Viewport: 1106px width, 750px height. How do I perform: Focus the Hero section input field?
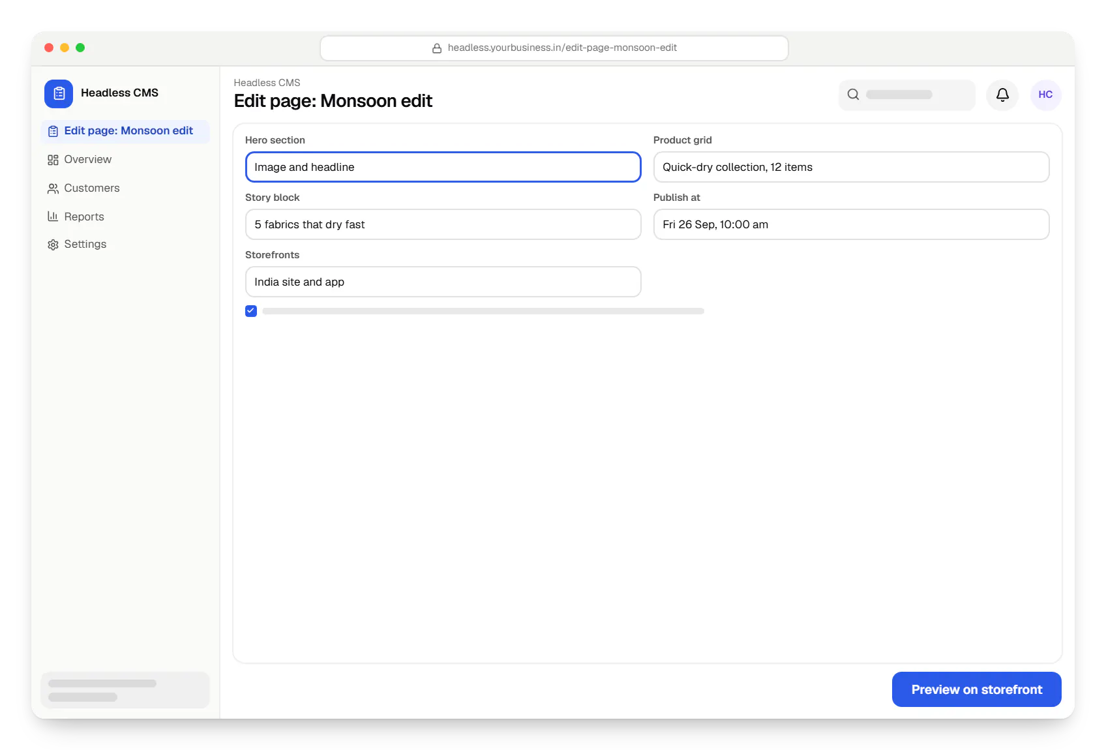tap(443, 167)
